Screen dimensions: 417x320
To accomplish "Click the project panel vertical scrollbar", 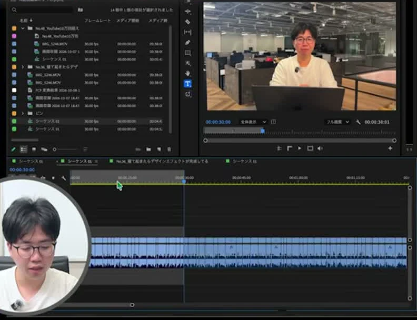I will [x=170, y=79].
